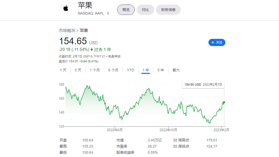Image resolution: width=279 pixels, height=157 pixels.
Task: Open the three-dot menu beside NASDAQ: AAPL
Action: coord(108,13)
